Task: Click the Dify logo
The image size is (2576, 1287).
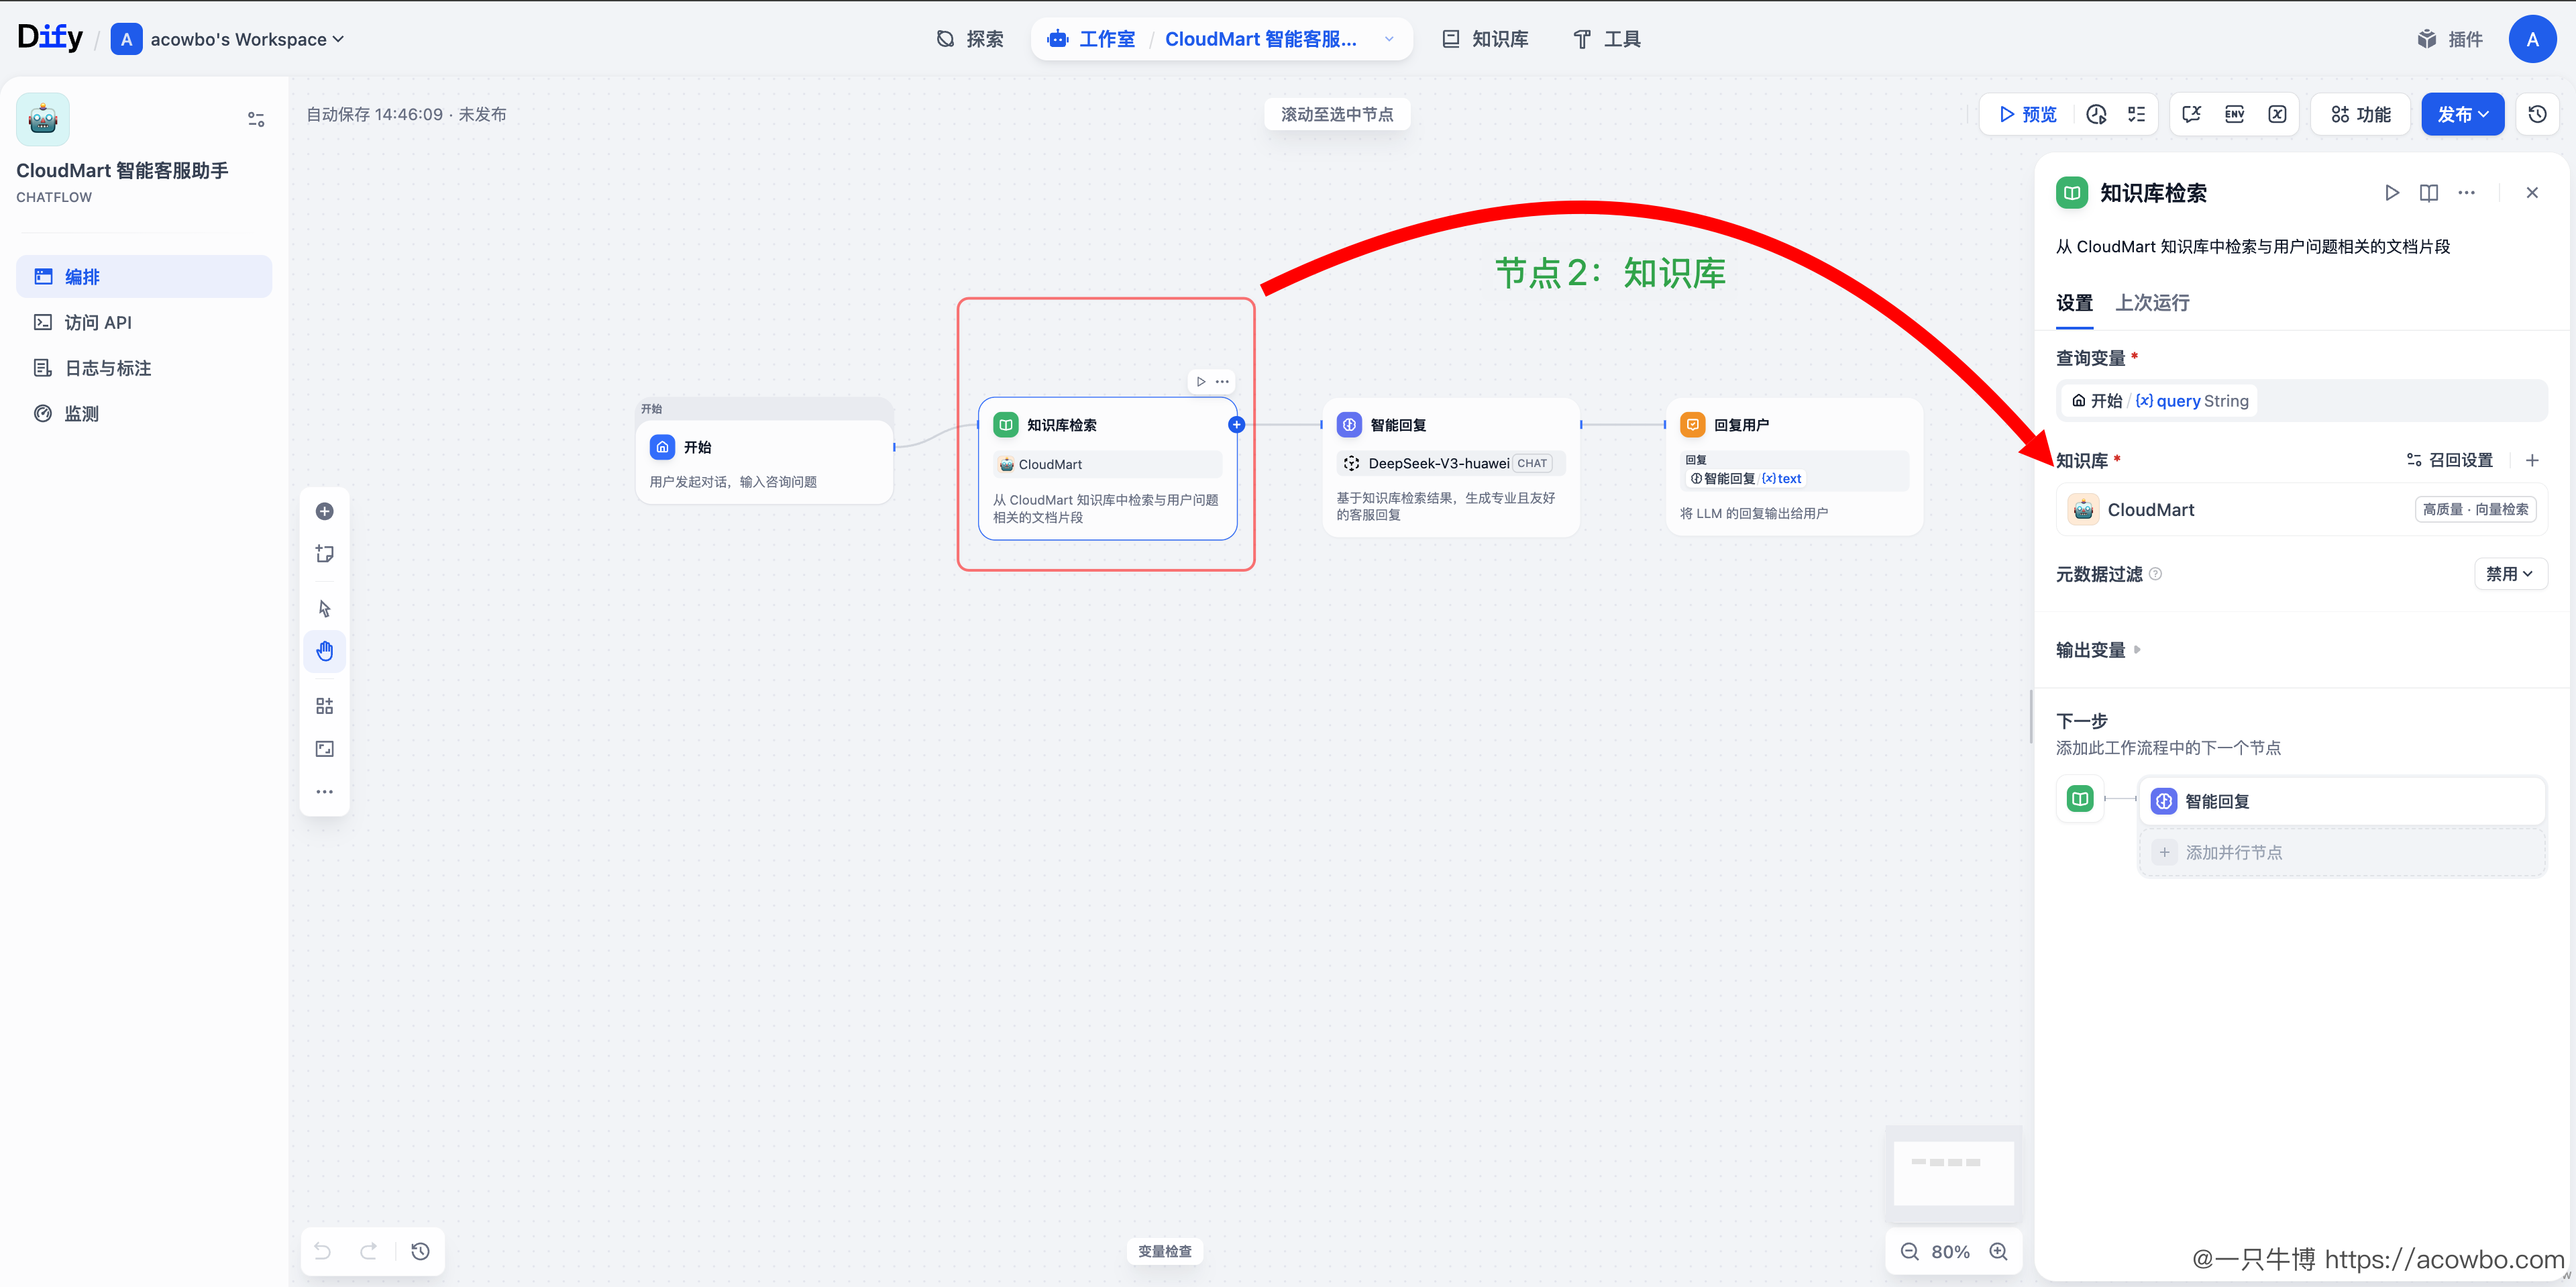Action: point(50,37)
